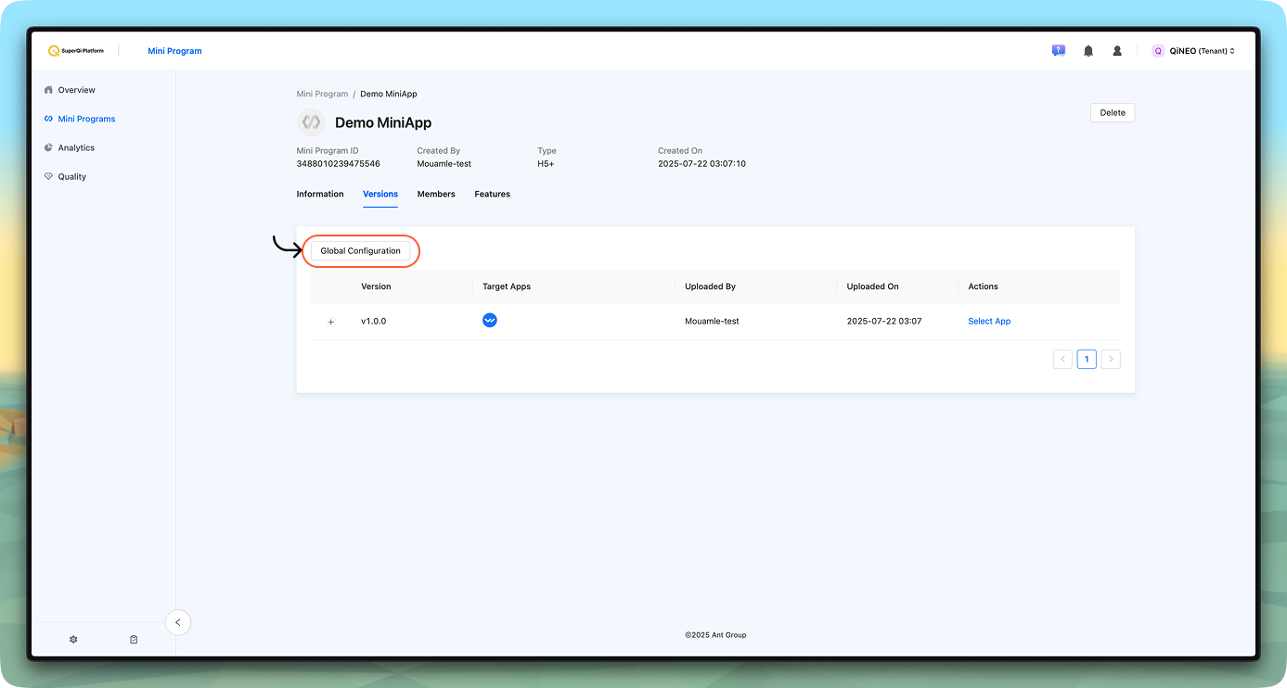This screenshot has height=688, width=1287.
Task: Open the user profile icon
Action: click(1117, 51)
